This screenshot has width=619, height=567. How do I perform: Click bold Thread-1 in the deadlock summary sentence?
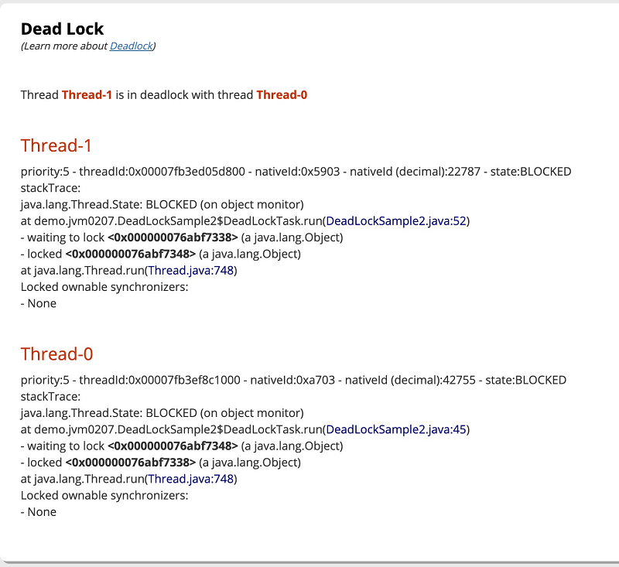click(87, 95)
